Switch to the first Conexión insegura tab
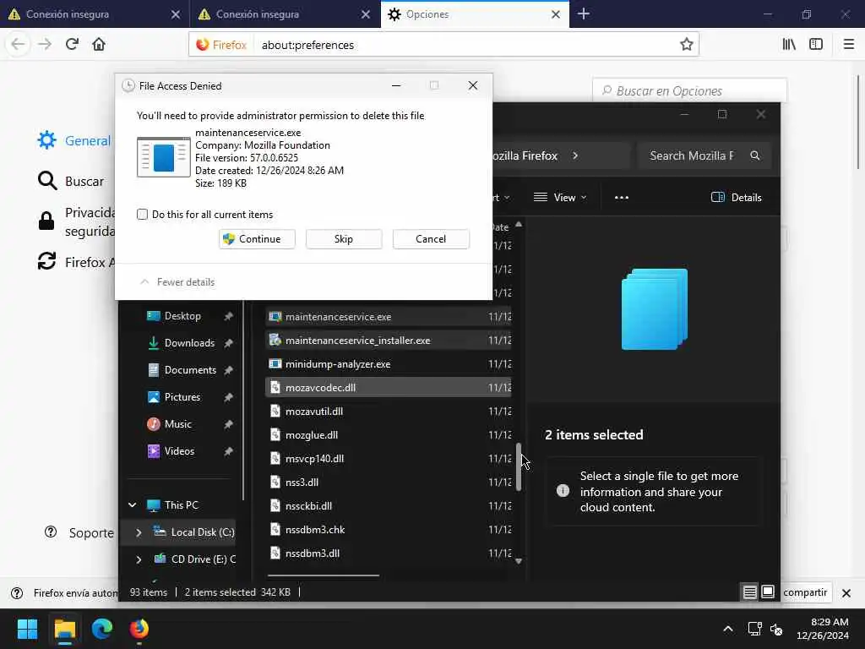The width and height of the screenshot is (865, 649). (95, 14)
